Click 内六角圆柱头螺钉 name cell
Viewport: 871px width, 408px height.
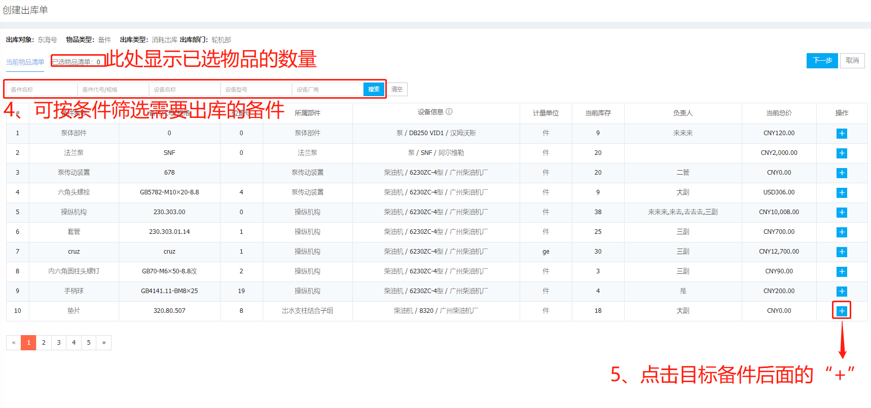coord(74,271)
